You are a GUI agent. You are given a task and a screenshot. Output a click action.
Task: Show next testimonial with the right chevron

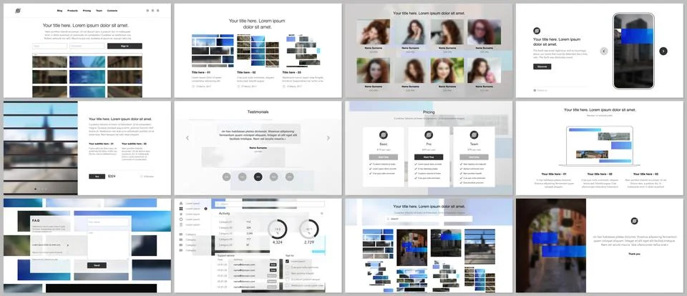(x=328, y=138)
